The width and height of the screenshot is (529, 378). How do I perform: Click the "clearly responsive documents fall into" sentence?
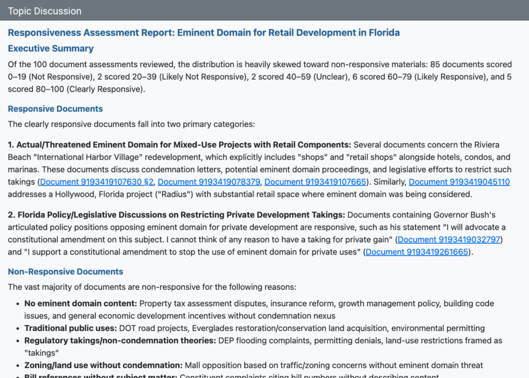131,124
